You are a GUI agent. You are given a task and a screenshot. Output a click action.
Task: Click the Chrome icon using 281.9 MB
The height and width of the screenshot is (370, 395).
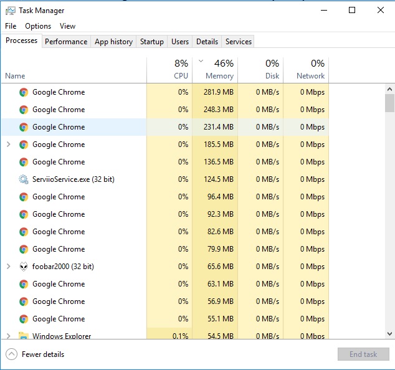[24, 92]
